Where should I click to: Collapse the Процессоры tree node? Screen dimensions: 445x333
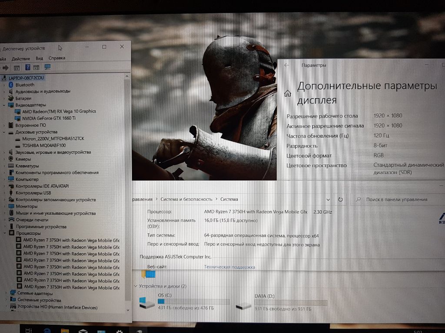[4, 233]
